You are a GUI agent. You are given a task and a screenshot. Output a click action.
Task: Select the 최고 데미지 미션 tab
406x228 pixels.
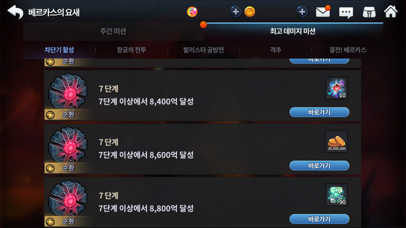point(293,31)
